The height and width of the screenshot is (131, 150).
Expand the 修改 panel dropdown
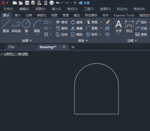click(83, 41)
